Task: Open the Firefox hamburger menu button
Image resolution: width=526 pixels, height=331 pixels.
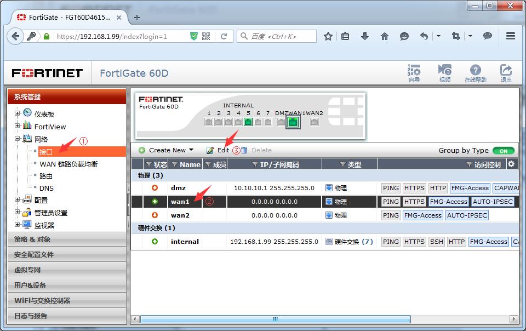Action: (510, 36)
